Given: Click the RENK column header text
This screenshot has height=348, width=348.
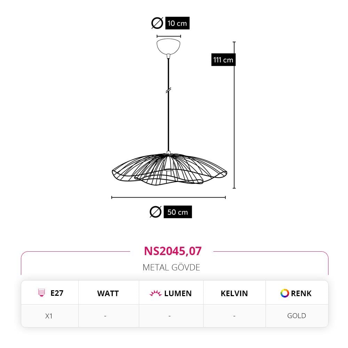Looking at the screenshot, I should click(x=301, y=293).
